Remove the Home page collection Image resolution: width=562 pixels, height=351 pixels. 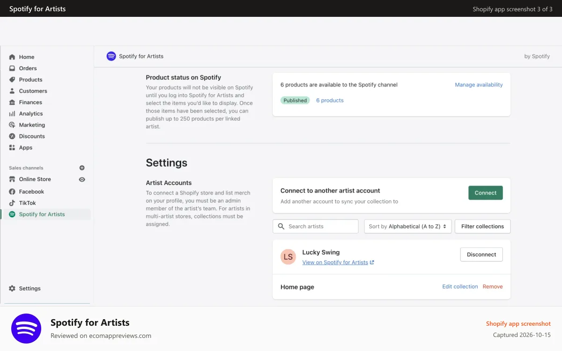[x=493, y=286]
